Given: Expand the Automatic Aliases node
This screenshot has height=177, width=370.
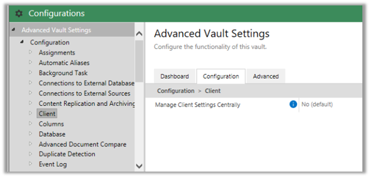Looking at the screenshot, I should point(30,62).
